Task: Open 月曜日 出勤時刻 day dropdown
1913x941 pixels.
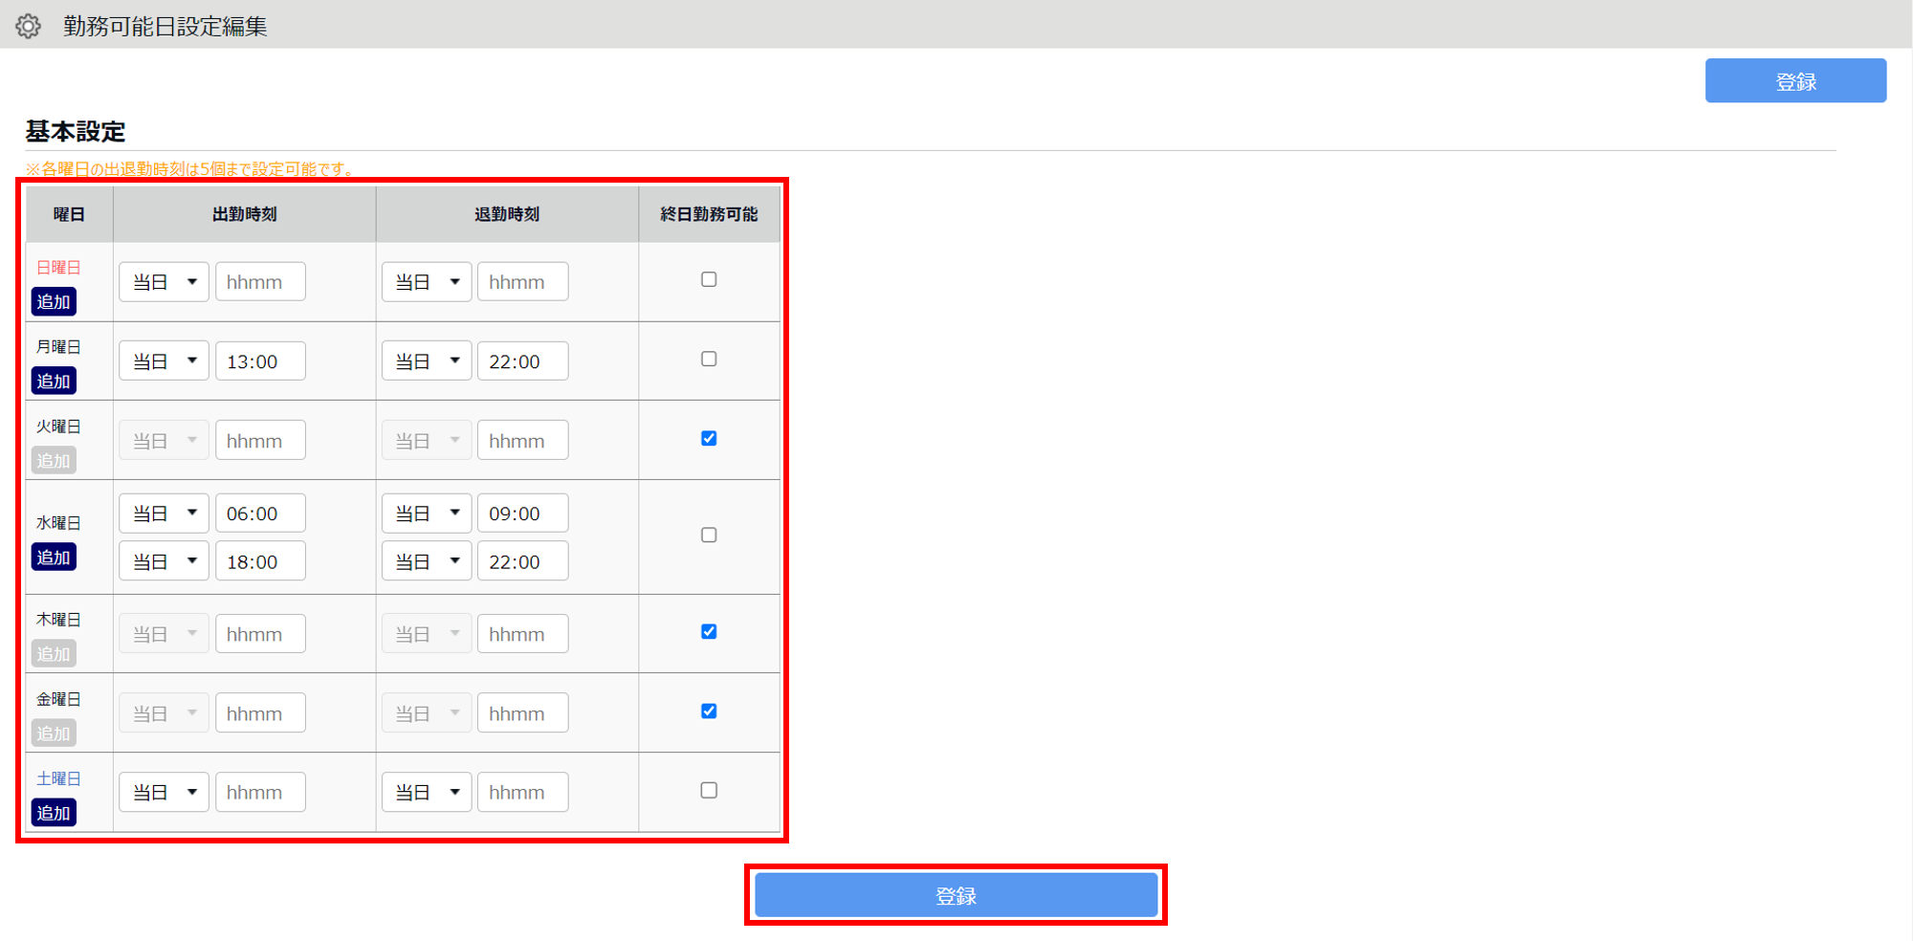Action: point(164,361)
